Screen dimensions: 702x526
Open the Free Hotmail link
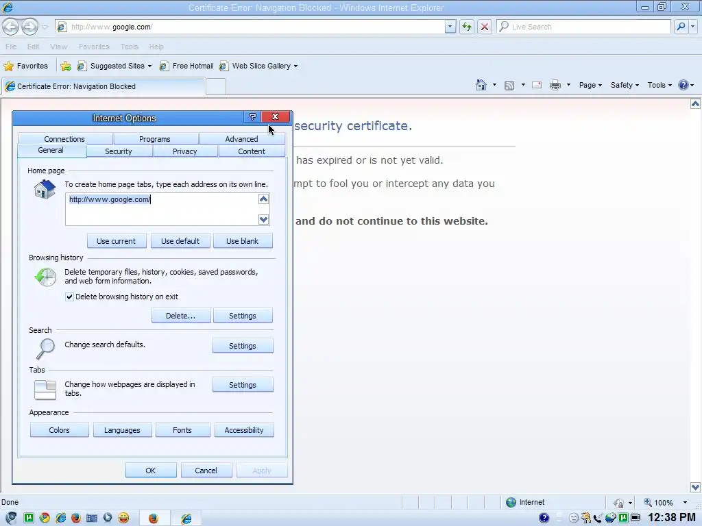tap(186, 66)
